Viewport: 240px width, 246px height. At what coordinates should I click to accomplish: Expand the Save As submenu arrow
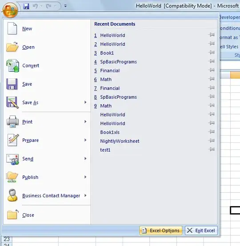[85, 102]
